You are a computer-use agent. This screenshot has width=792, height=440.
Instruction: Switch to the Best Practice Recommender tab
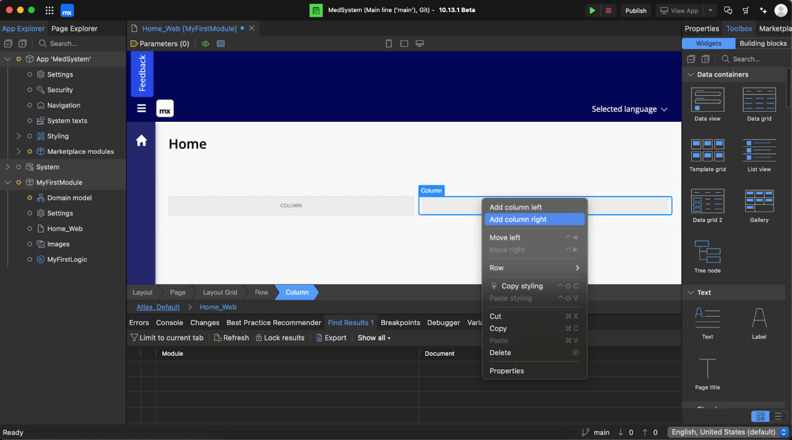point(274,322)
